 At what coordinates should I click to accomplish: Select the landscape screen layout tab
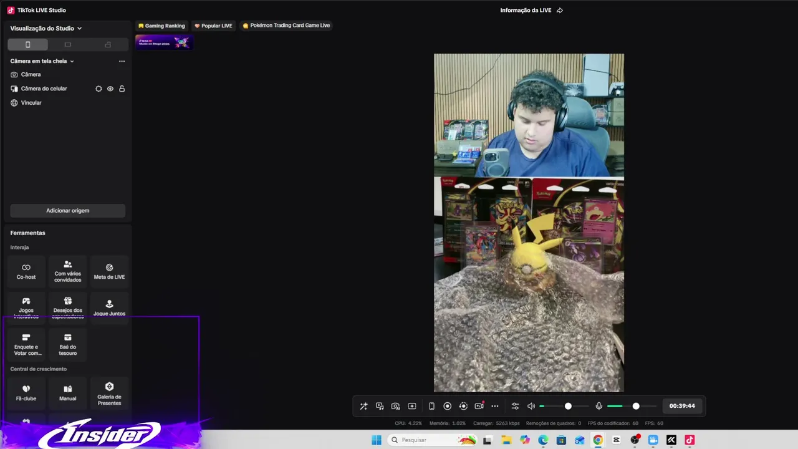(68, 44)
